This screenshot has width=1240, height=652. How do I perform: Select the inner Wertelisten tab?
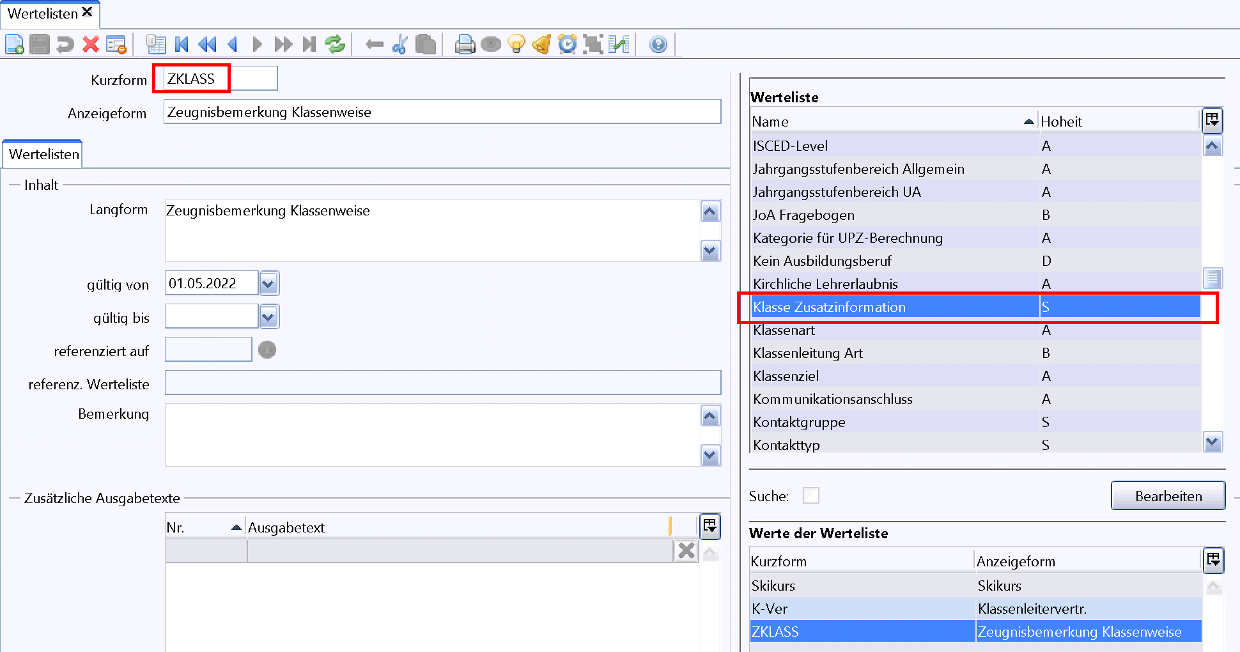[x=43, y=154]
